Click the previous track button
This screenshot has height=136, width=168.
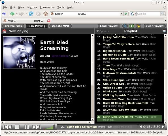(x=7, y=127)
